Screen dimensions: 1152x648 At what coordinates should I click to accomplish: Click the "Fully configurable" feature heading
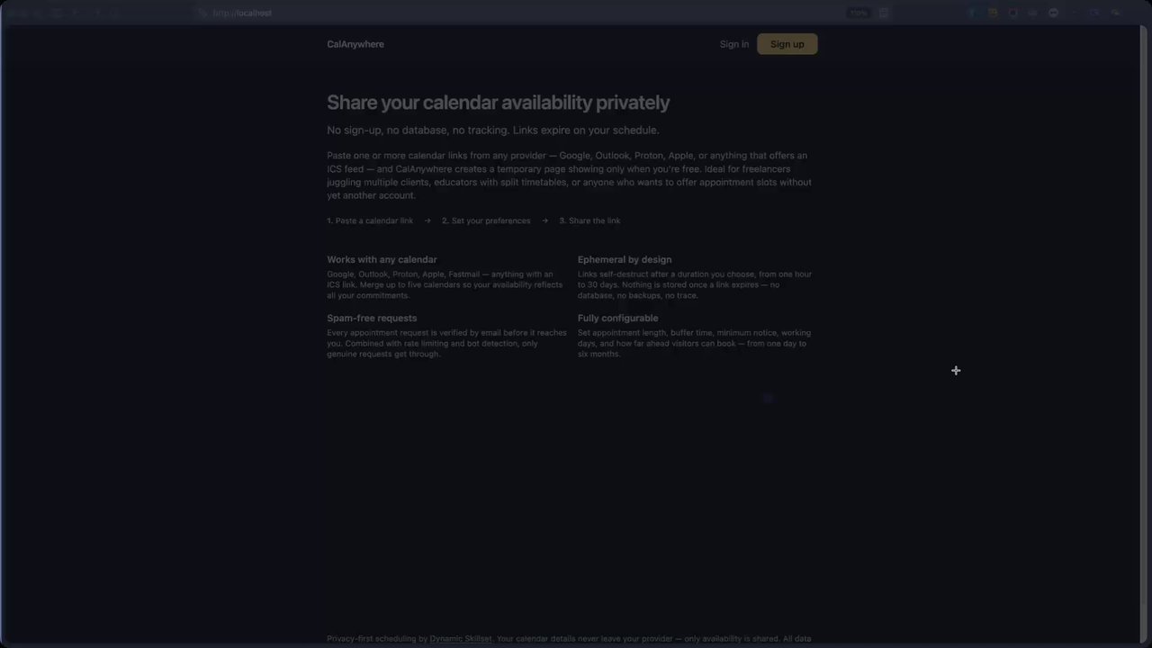coord(617,318)
